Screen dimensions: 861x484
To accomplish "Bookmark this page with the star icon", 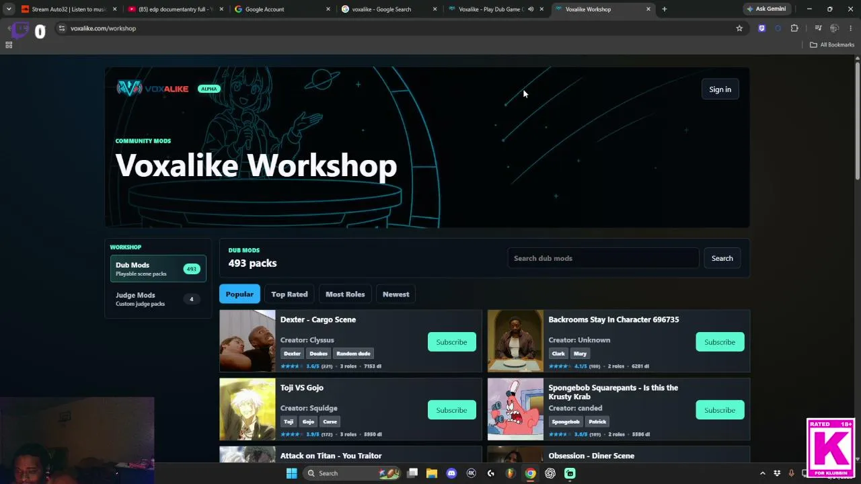I will tap(739, 28).
